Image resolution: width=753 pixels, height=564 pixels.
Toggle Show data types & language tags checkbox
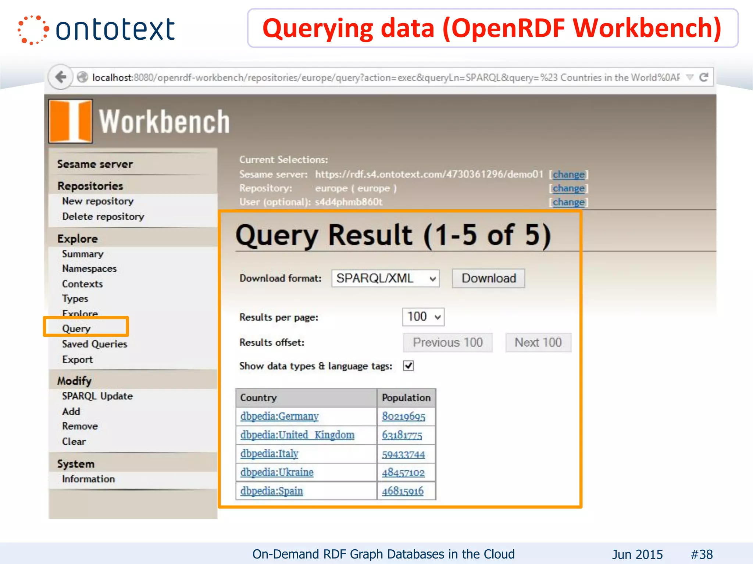point(408,366)
